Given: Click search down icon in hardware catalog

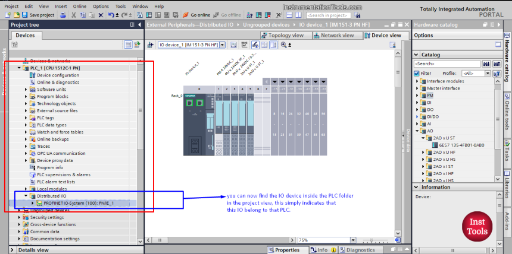Looking at the screenshot, I should 486,63.
